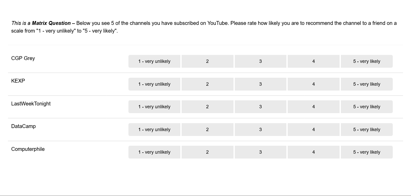The height and width of the screenshot is (196, 411).
Task: Rate LastWeekTonight as 3
Action: click(x=260, y=106)
